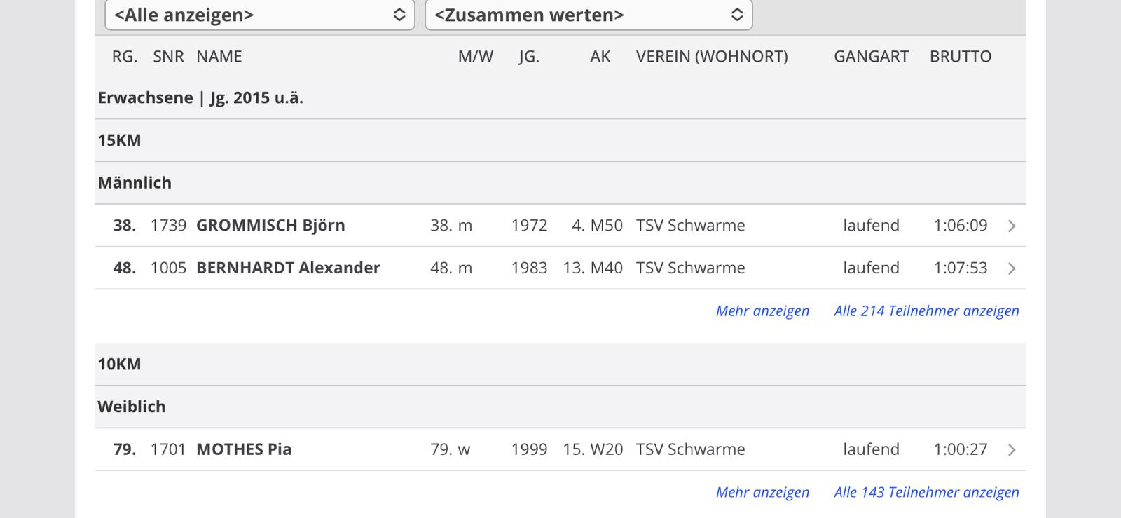Click the VEREIN (WOHNORT) column header
This screenshot has width=1121, height=518.
(x=712, y=57)
